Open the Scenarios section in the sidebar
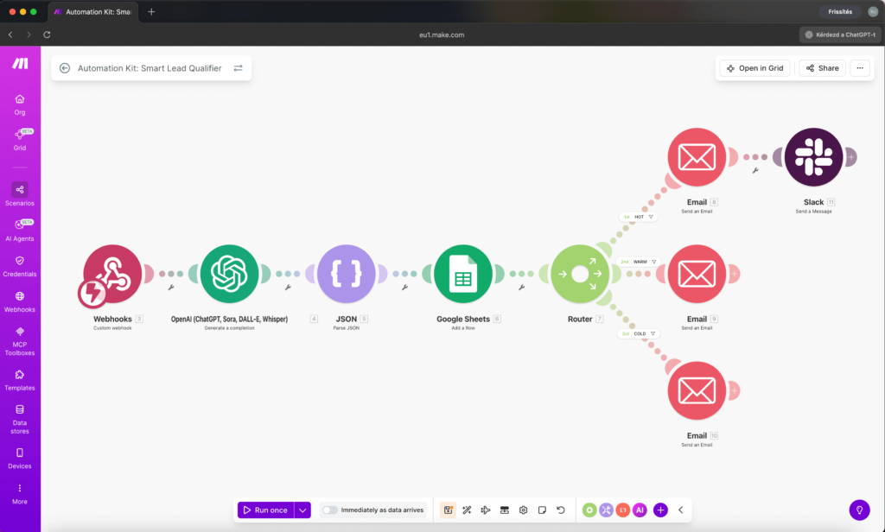 coord(19,192)
